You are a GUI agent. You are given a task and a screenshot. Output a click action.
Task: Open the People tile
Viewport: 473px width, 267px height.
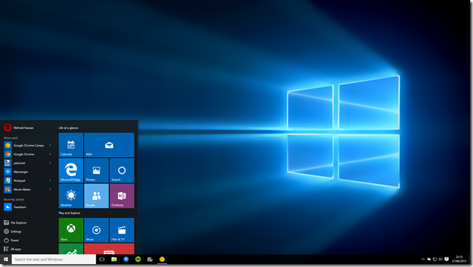[96, 196]
